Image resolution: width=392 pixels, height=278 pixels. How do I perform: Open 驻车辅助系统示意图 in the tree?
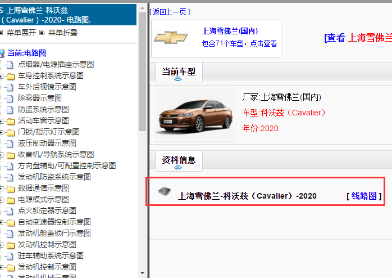[x=51, y=255]
